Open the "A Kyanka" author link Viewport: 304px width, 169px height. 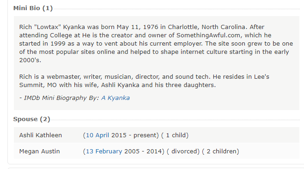(116, 98)
